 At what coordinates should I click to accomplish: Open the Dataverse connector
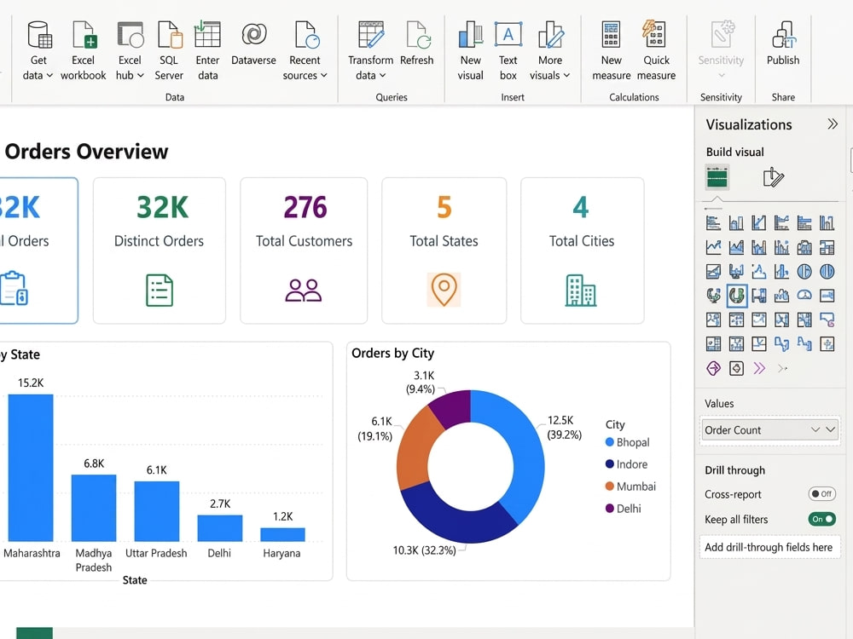point(253,43)
